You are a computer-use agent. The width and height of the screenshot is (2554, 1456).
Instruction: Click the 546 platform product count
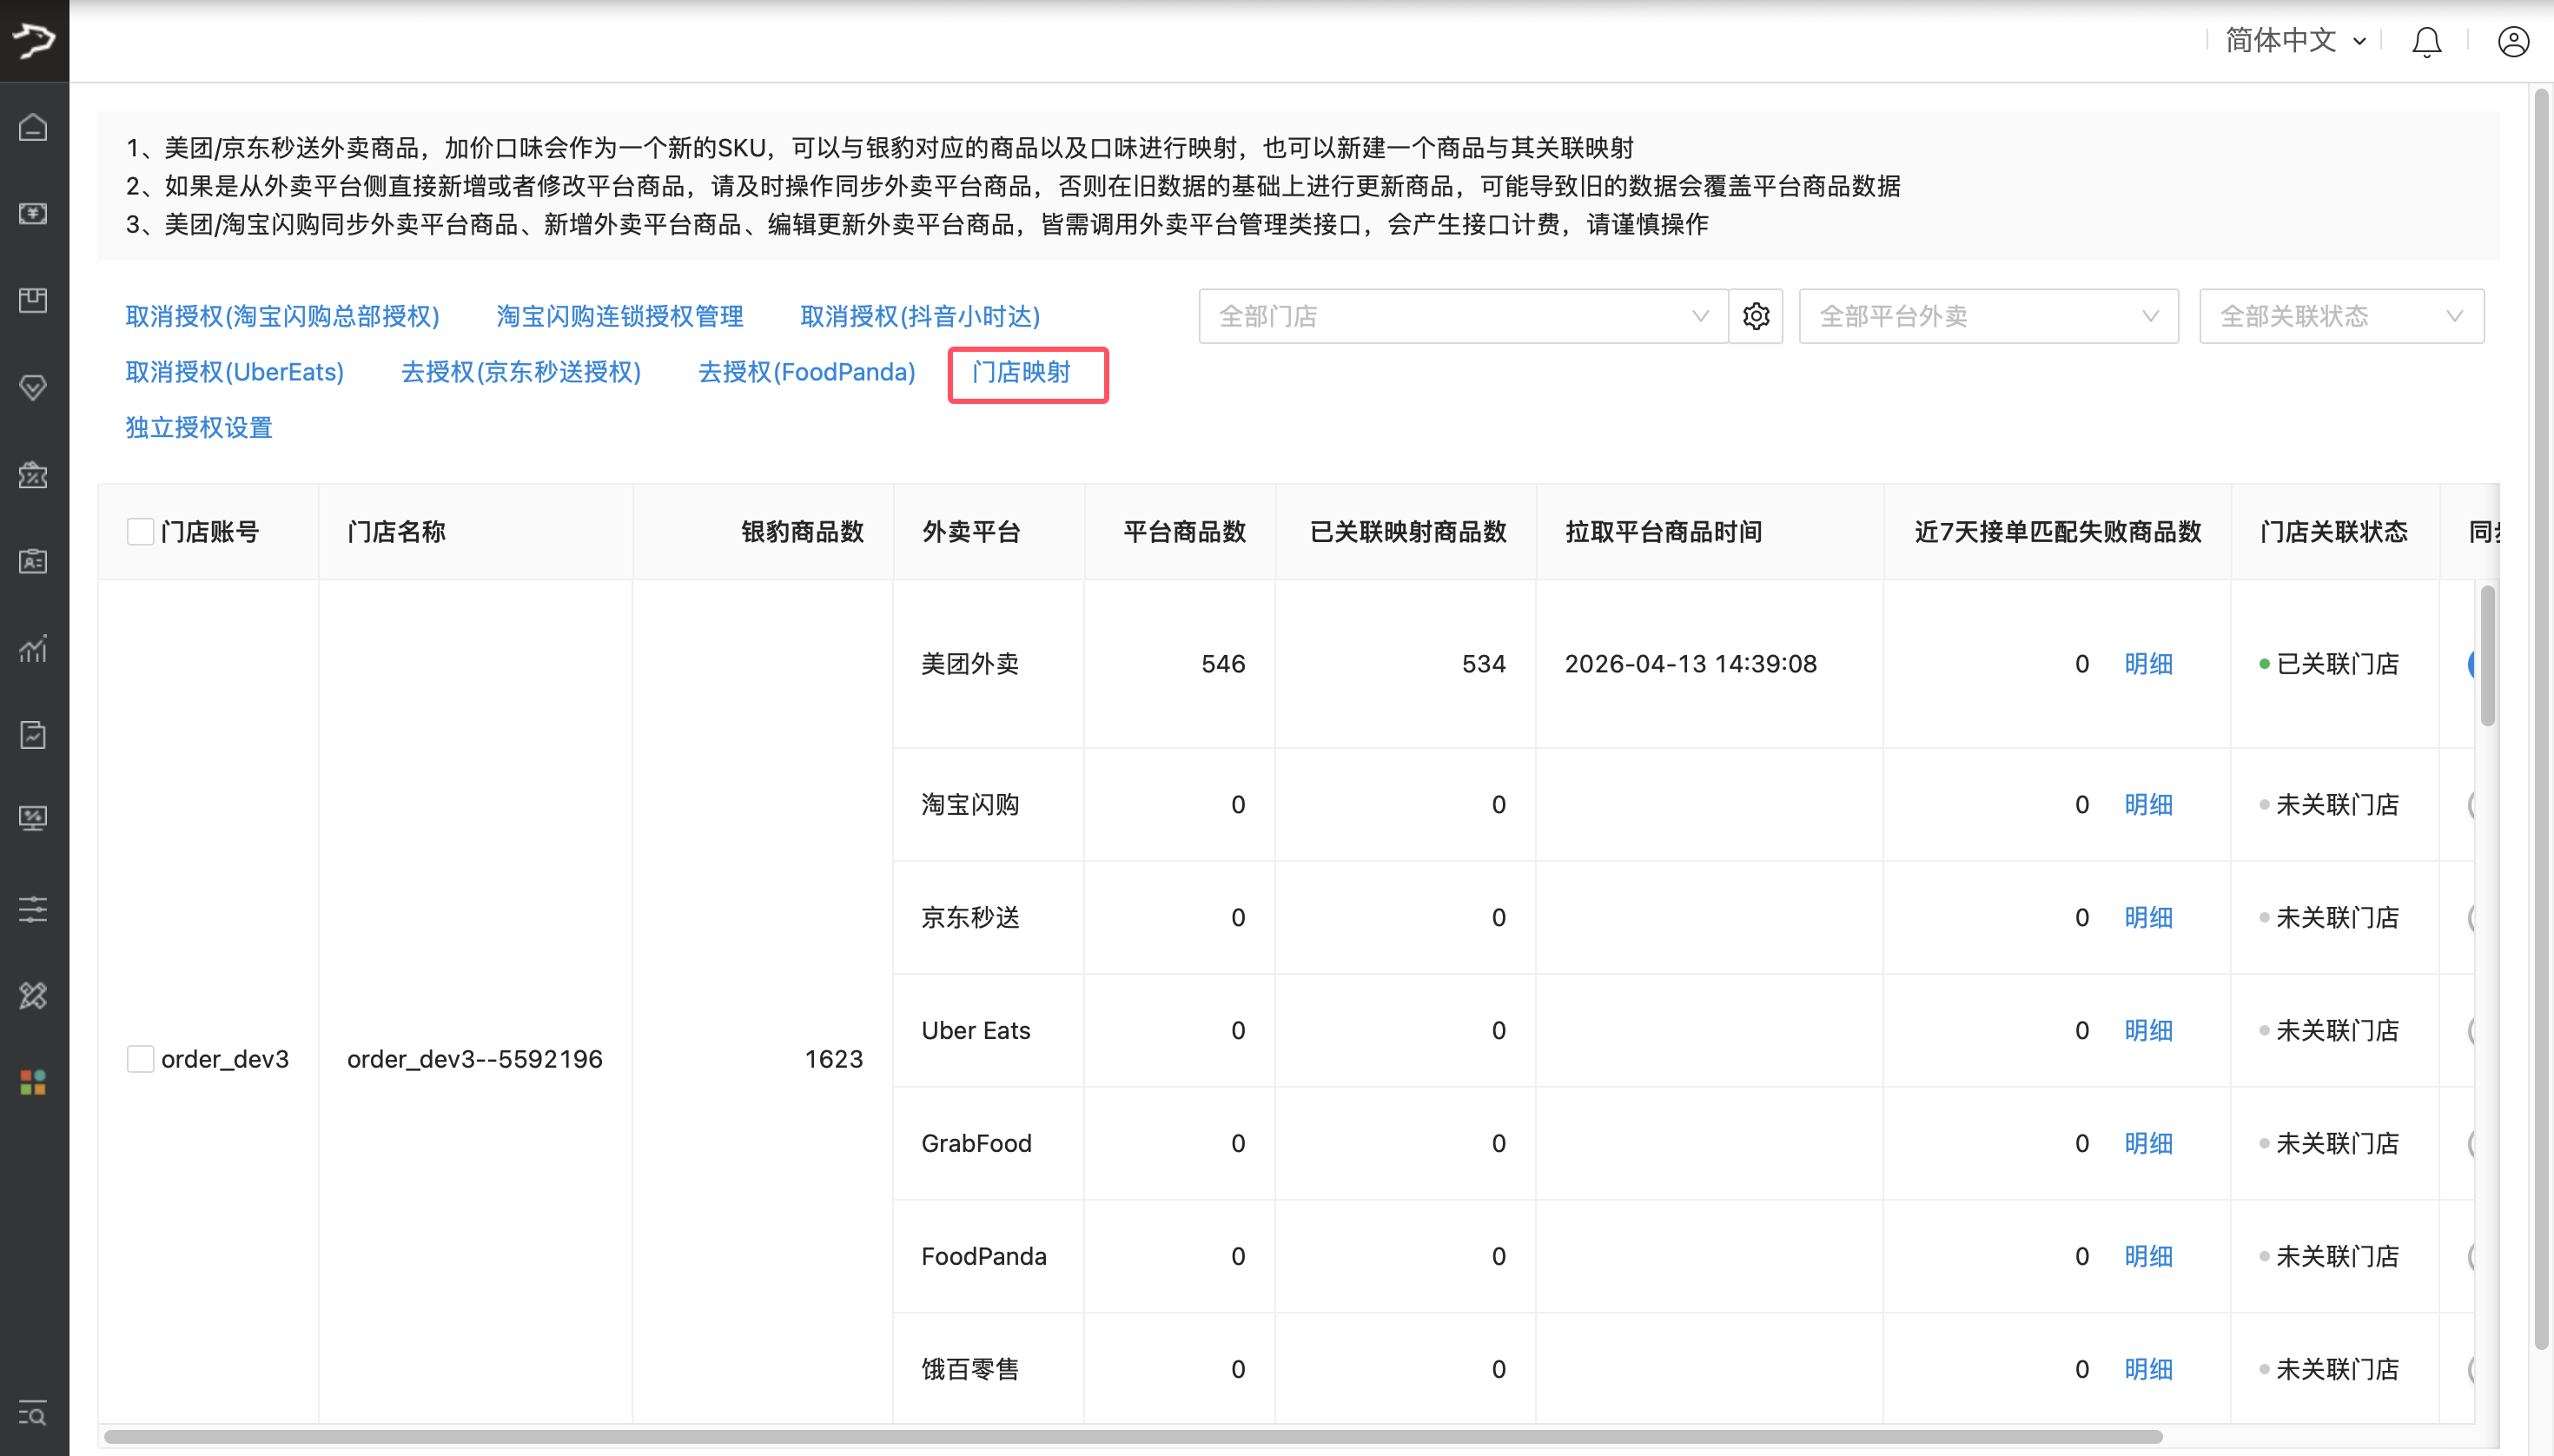pos(1223,664)
